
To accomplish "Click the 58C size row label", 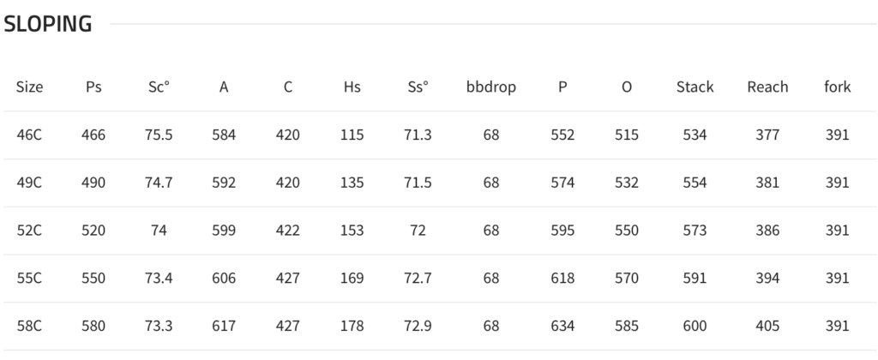I will 29,326.
